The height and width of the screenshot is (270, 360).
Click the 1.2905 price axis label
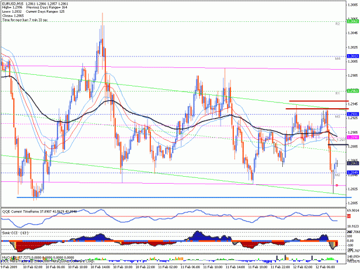pyautogui.click(x=353, y=132)
